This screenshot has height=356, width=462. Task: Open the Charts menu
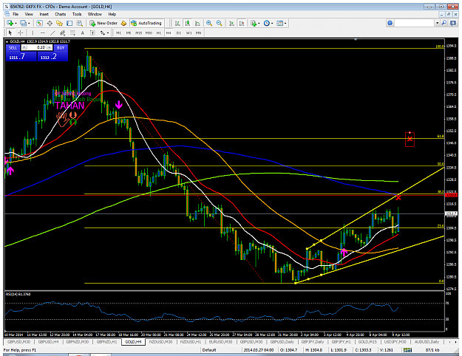pyautogui.click(x=60, y=14)
